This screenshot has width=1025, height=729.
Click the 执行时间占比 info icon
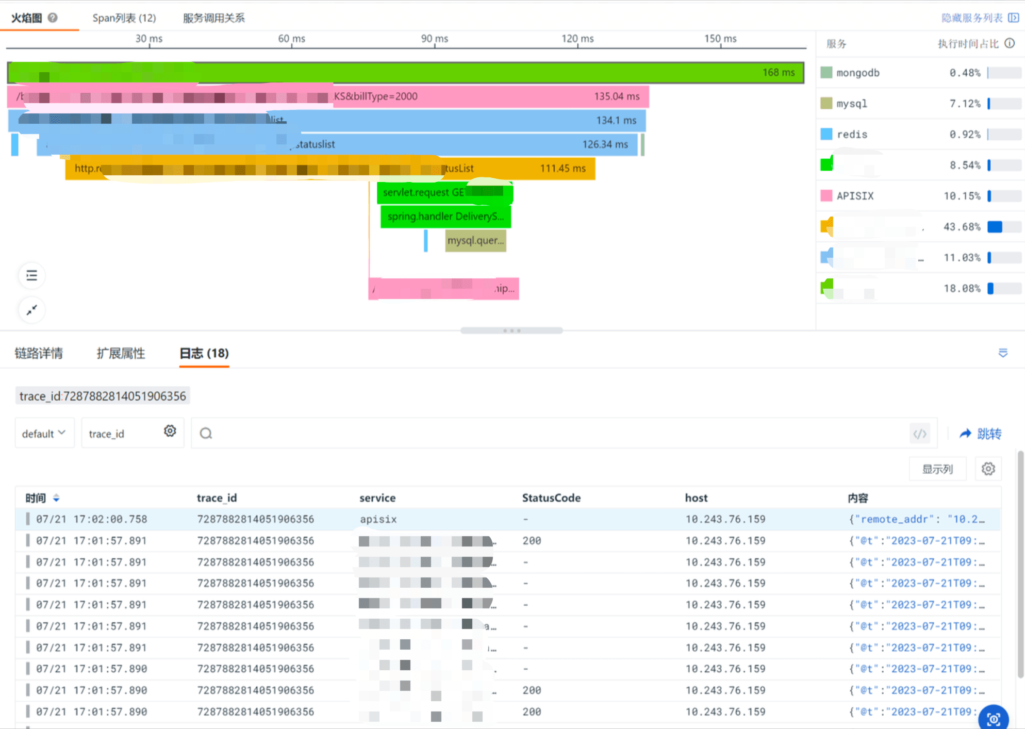coord(1010,43)
